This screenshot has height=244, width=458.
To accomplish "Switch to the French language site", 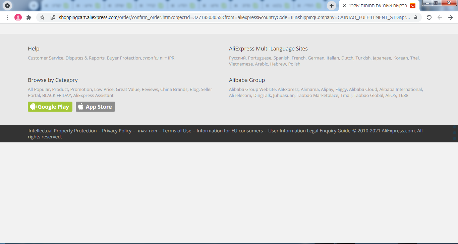I will click(298, 58).
